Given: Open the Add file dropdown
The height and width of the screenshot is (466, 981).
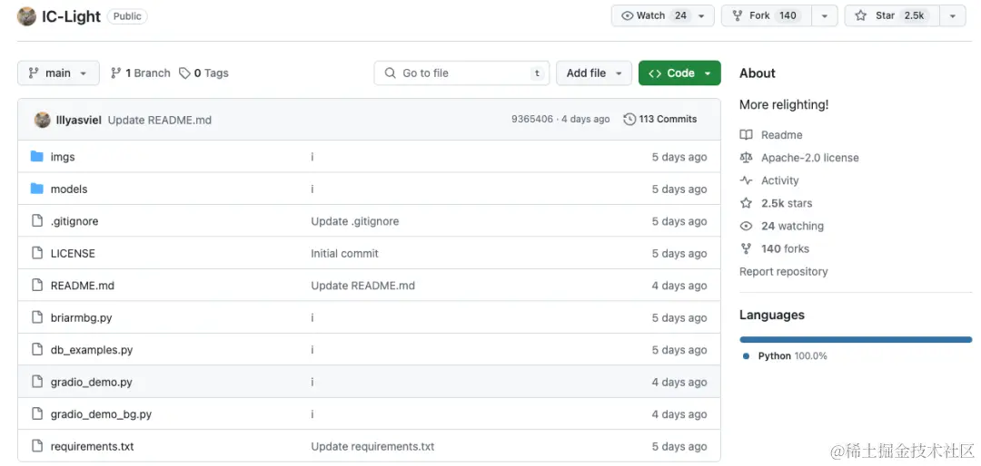Looking at the screenshot, I should pyautogui.click(x=594, y=73).
